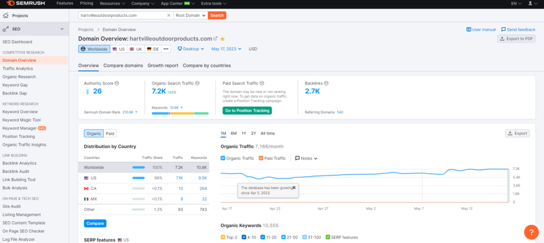This screenshot has width=544, height=243.
Task: Switch to Growth report tab
Action: pos(163,65)
